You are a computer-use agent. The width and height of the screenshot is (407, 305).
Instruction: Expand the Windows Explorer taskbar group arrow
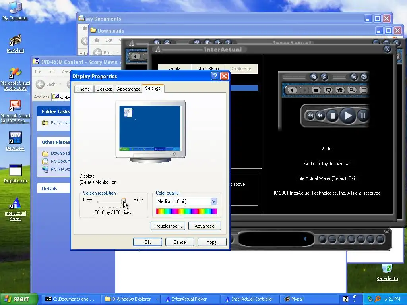pyautogui.click(x=158, y=299)
